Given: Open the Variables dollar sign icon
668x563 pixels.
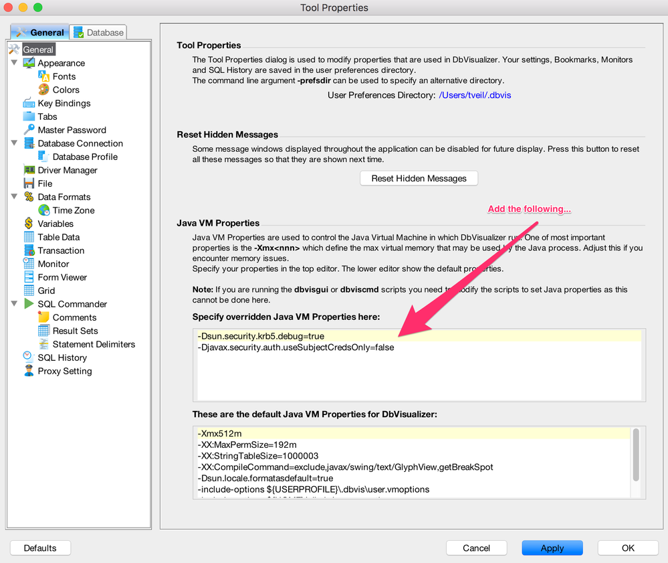Looking at the screenshot, I should click(29, 224).
